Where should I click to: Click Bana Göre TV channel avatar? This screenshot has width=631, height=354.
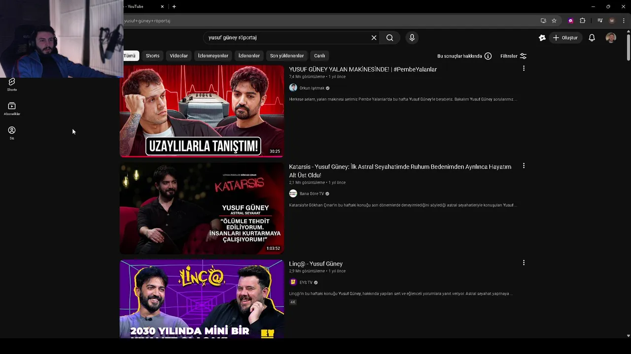click(x=293, y=193)
